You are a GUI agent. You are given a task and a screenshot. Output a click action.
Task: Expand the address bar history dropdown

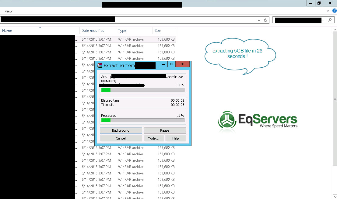click(259, 20)
